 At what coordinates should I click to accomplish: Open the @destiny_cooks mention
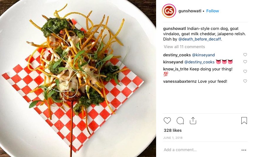click(199, 62)
